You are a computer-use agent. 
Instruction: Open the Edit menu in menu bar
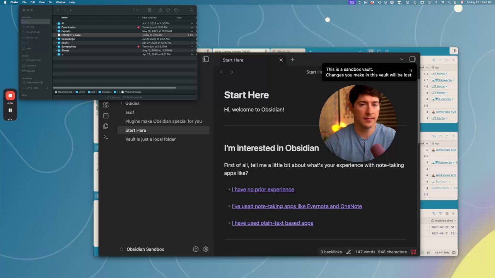[33, 2]
